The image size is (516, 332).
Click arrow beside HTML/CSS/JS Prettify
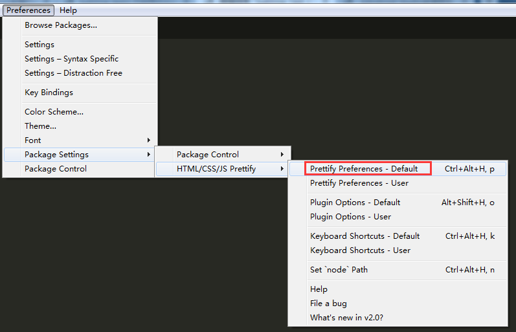(282, 169)
